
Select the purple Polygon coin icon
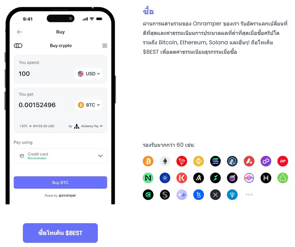tap(266, 161)
